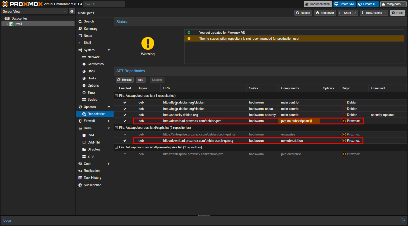Screen dimensions: 408x226
Task: Select the ZFS grid icon
Action: pos(84,156)
